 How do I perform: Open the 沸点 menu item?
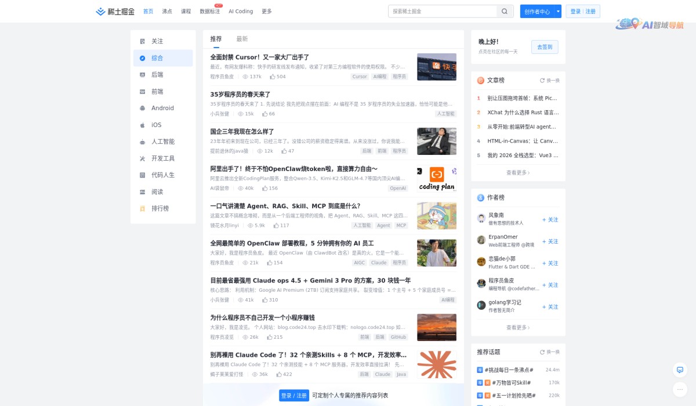click(167, 11)
